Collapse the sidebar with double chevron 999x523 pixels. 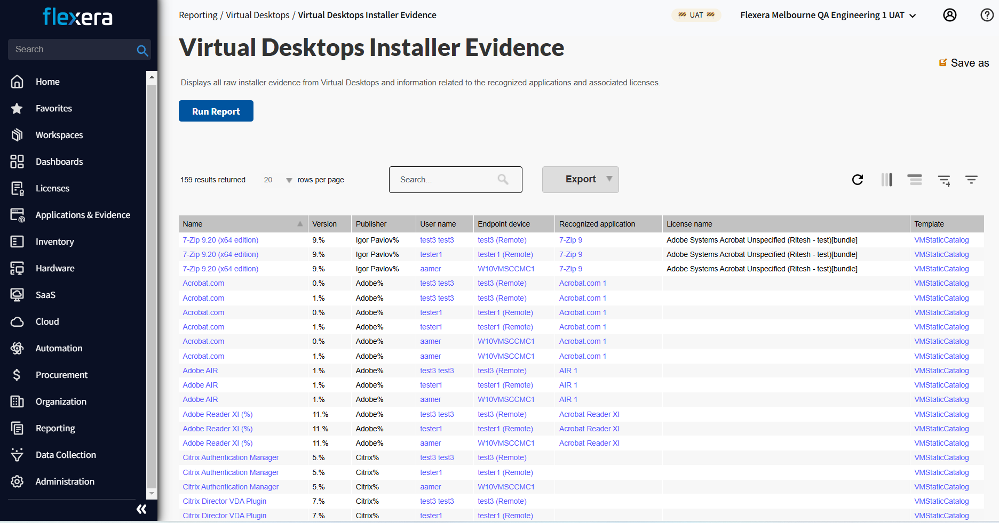(x=141, y=509)
